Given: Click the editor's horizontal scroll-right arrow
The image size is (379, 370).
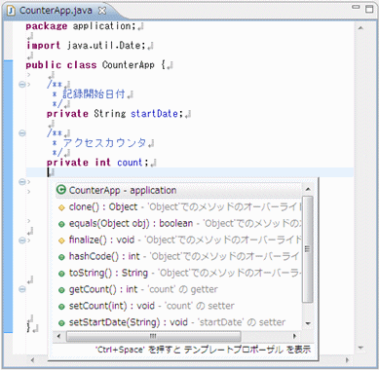Looking at the screenshot, I should 347,360.
